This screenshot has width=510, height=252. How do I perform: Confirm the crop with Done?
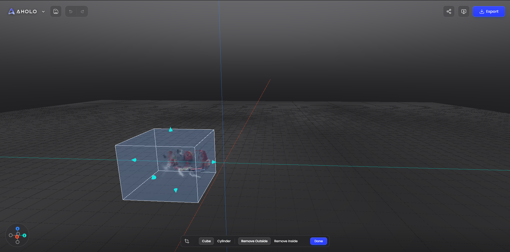click(x=318, y=241)
